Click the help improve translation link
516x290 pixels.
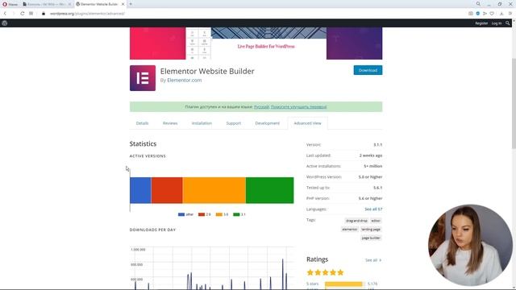pyautogui.click(x=298, y=107)
